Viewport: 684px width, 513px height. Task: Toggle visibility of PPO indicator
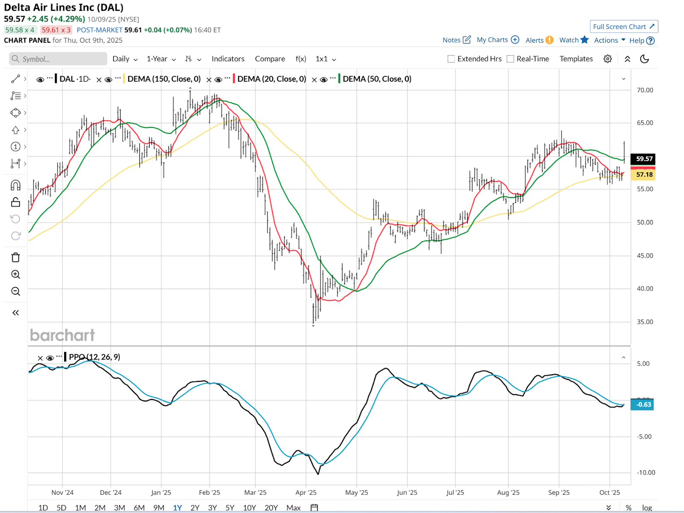pos(50,358)
